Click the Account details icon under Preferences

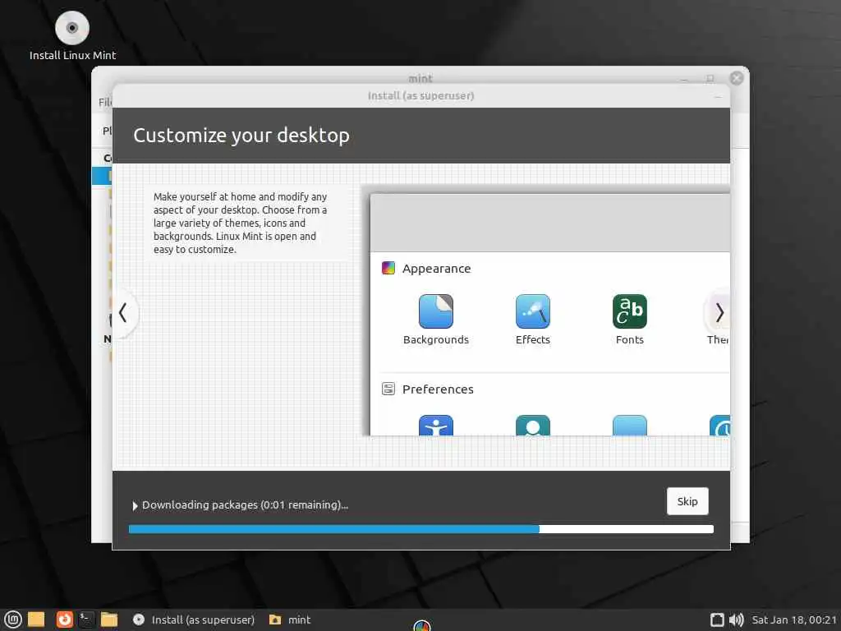click(532, 426)
